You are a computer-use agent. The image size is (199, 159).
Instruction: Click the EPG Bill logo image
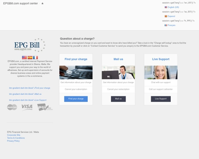pyautogui.click(x=30, y=45)
